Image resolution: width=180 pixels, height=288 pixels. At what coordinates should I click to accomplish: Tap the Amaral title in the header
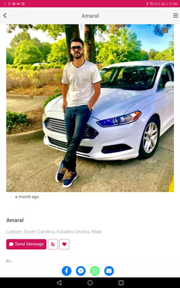pos(90,16)
